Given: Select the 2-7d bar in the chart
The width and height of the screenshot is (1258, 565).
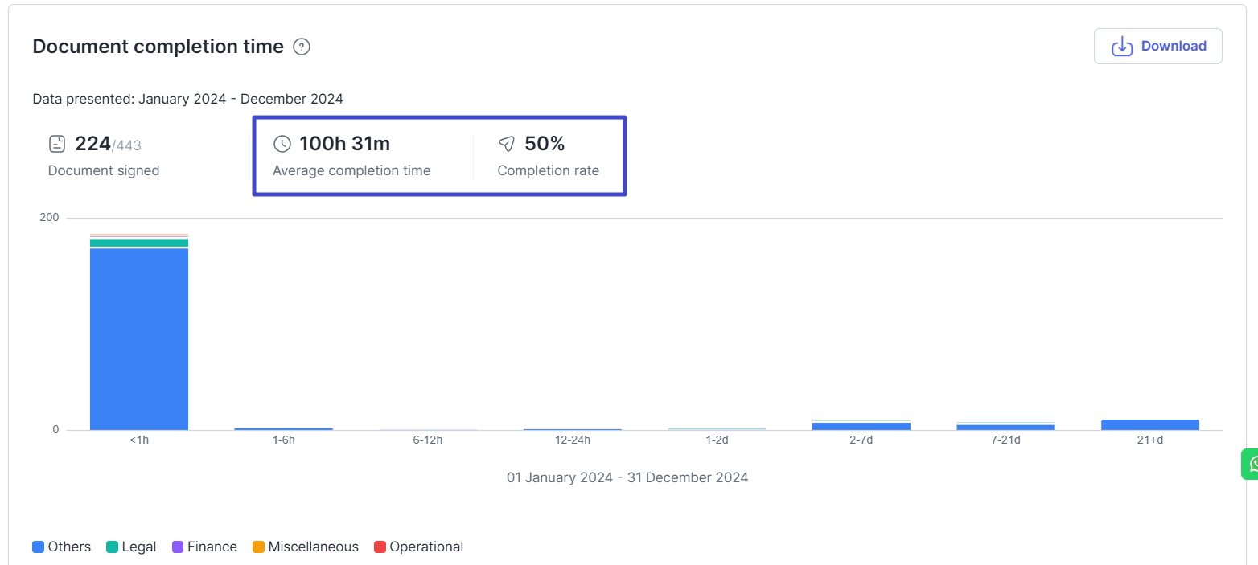Looking at the screenshot, I should click(x=861, y=426).
